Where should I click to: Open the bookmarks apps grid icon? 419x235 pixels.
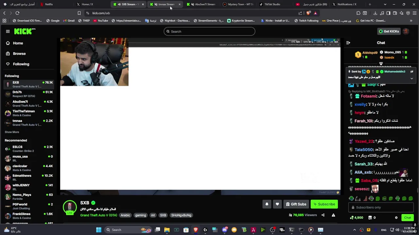click(4, 21)
